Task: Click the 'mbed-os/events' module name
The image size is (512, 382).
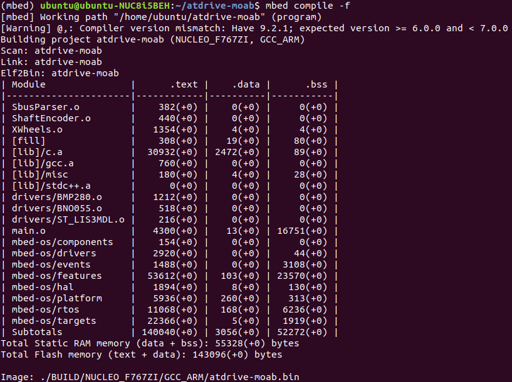Action: tap(51, 264)
